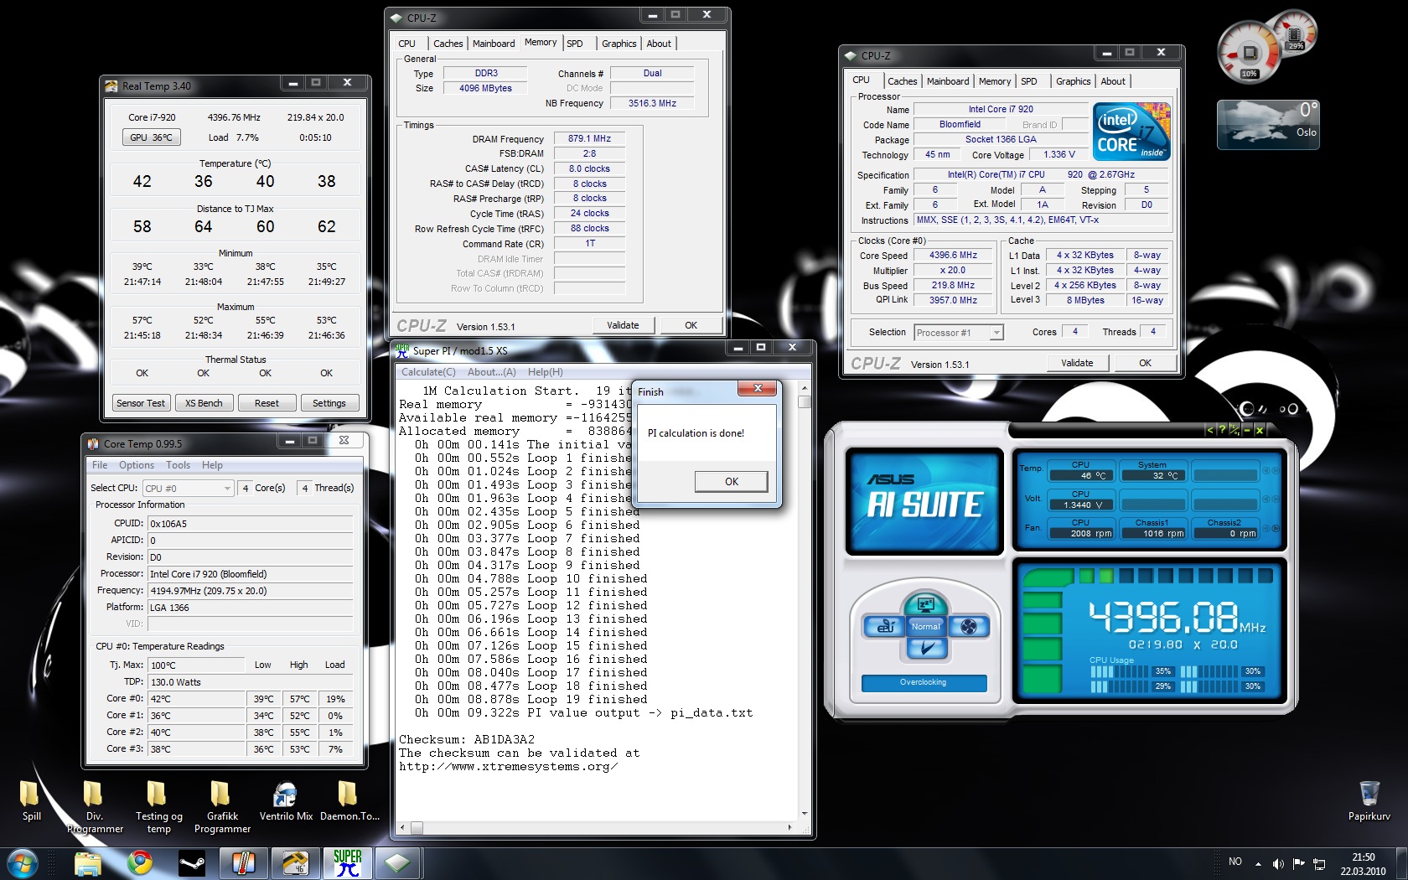Click Overclocking button in AI Suite
Viewport: 1408px width, 880px height.
(924, 682)
